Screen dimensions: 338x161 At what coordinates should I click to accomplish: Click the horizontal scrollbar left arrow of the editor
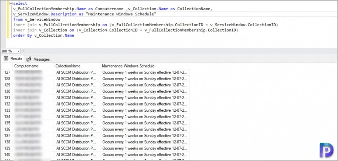pos(23,51)
